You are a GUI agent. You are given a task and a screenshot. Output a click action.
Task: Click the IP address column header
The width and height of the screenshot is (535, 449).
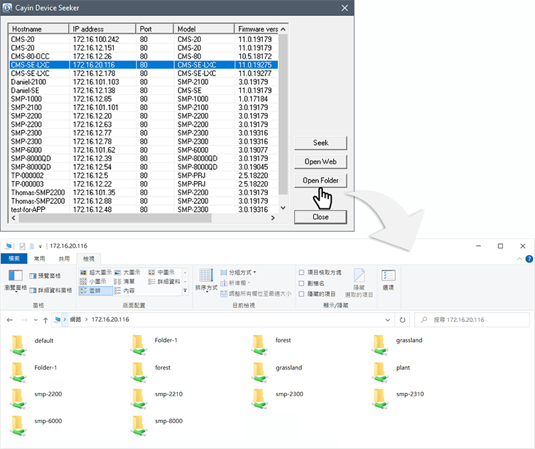[x=102, y=29]
